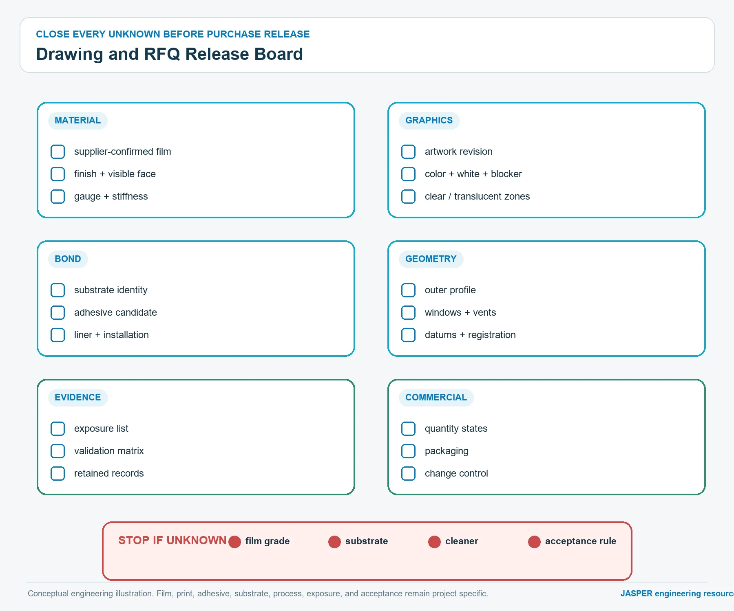The height and width of the screenshot is (611, 734).
Task: Tick the substrate identity checkbox
Action: coord(57,290)
